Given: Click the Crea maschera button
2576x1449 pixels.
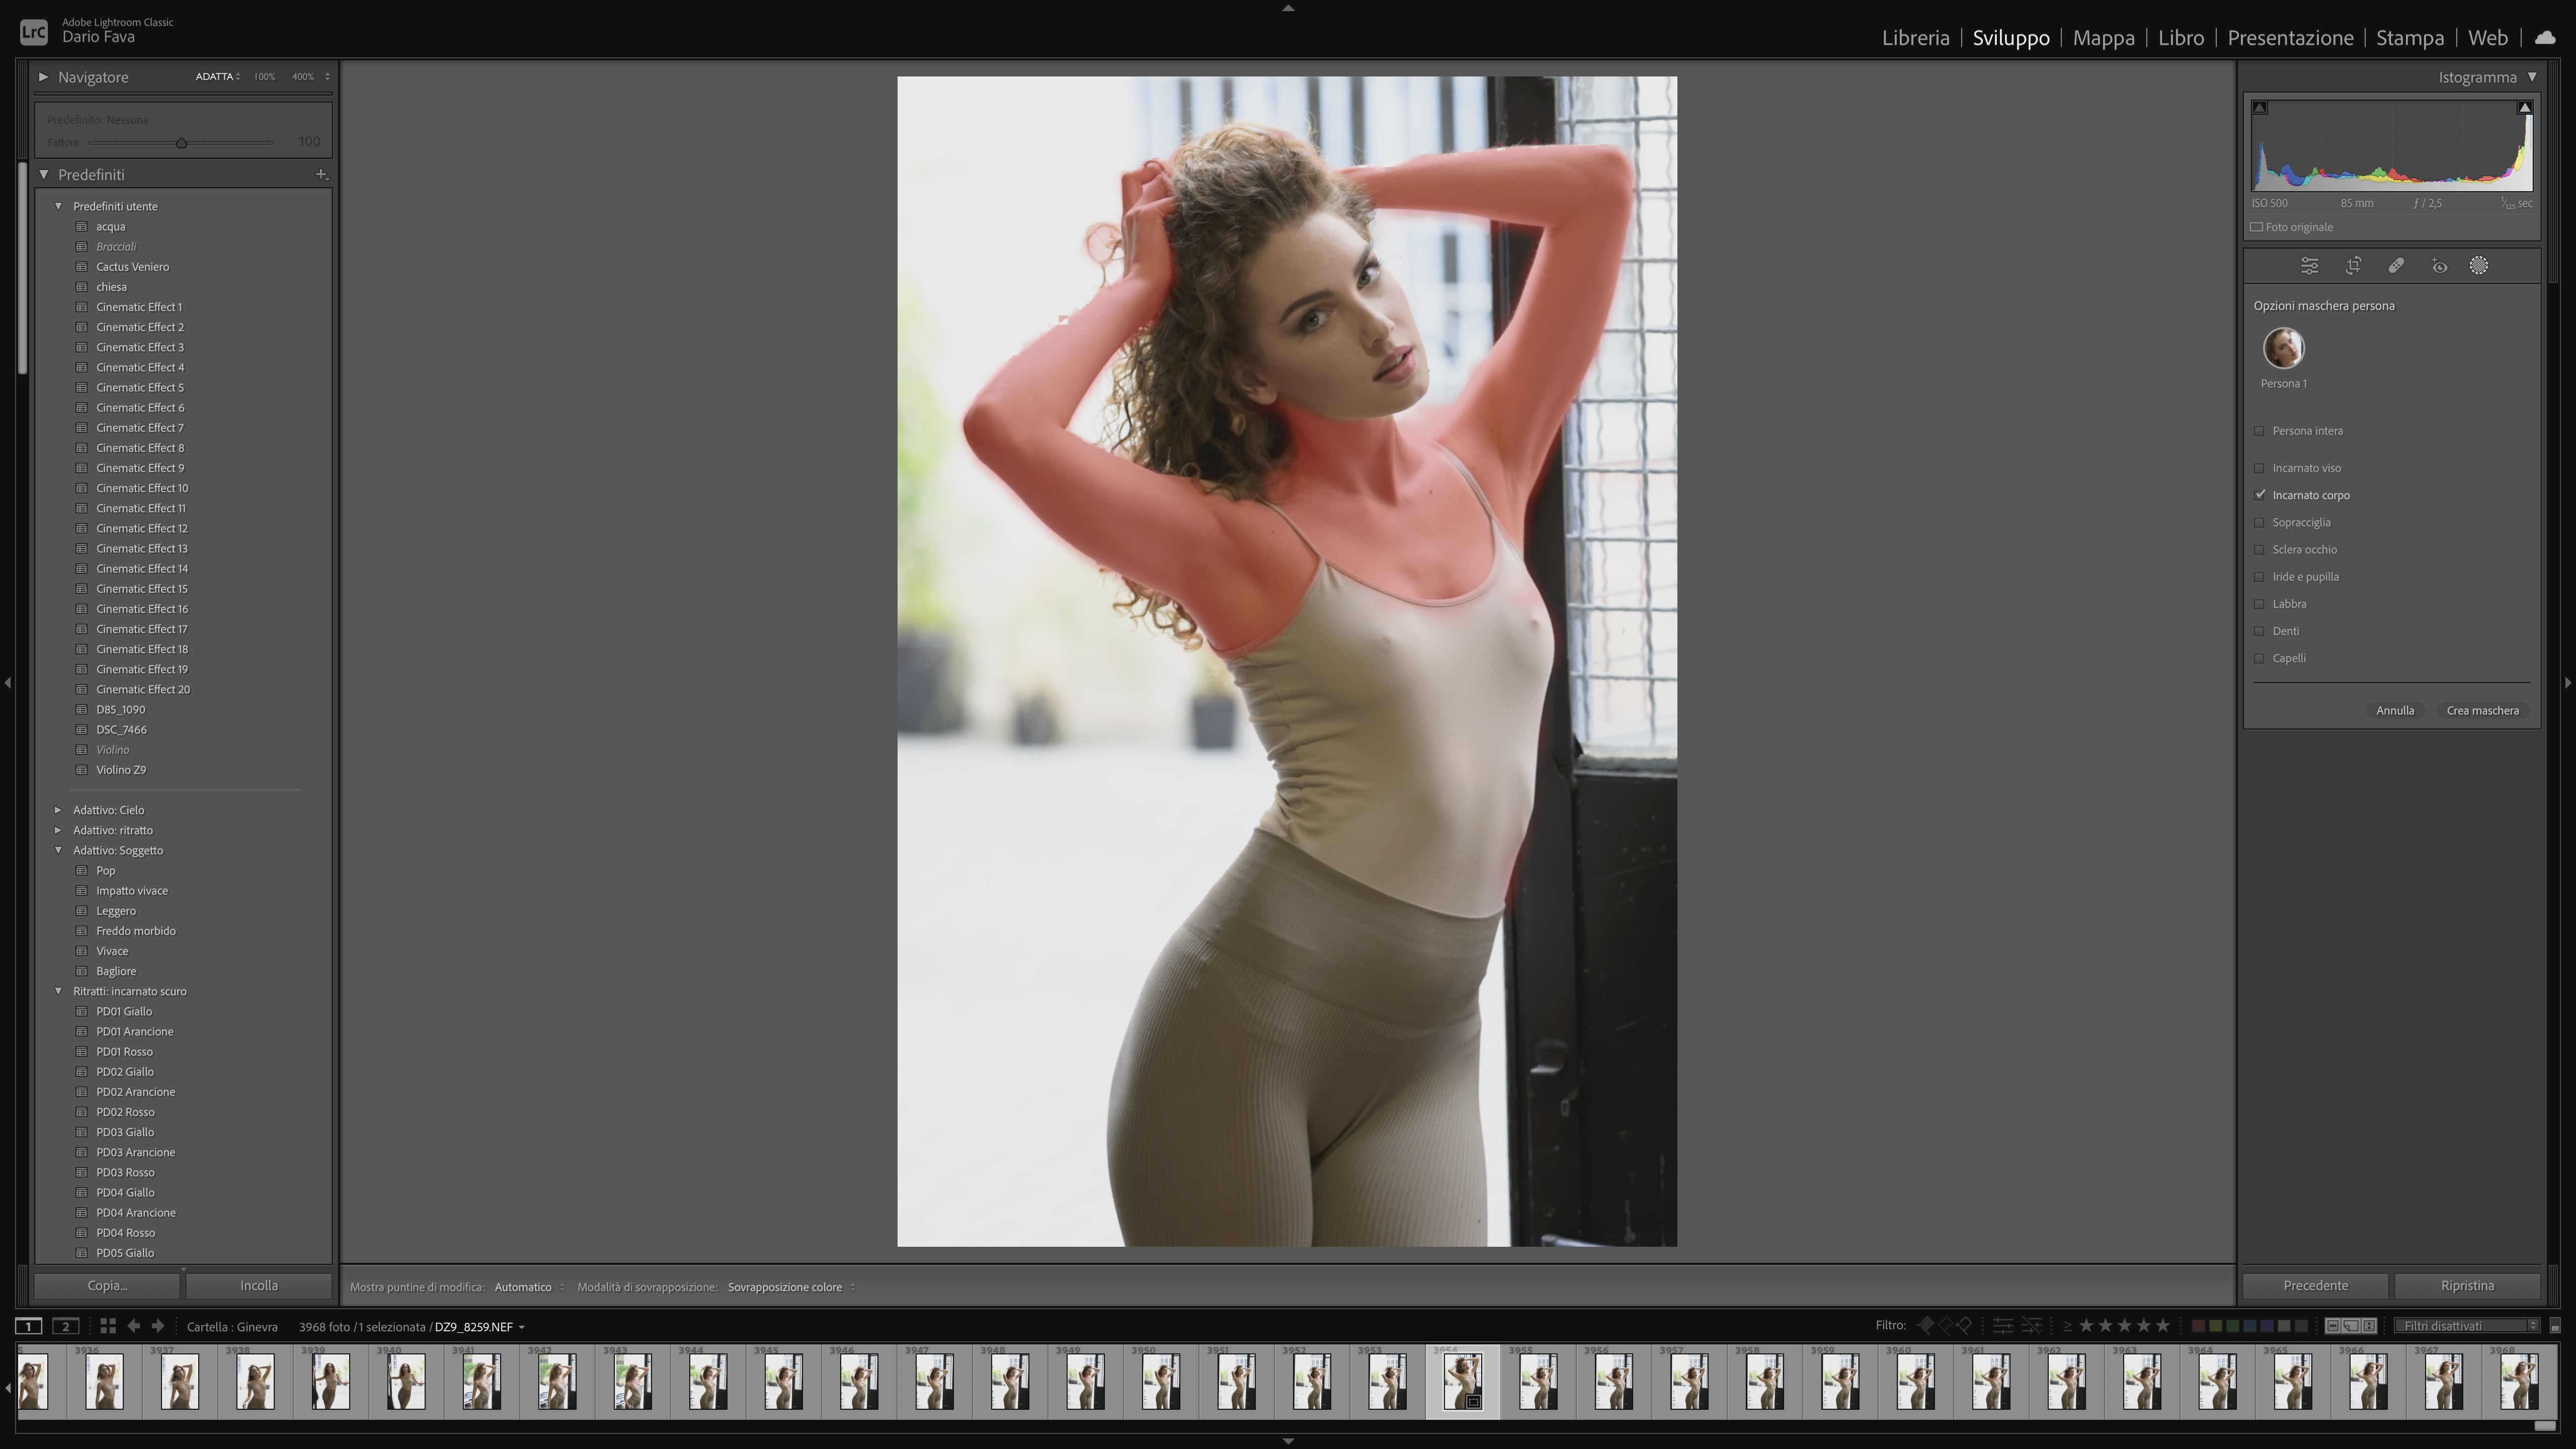Looking at the screenshot, I should click(2482, 710).
